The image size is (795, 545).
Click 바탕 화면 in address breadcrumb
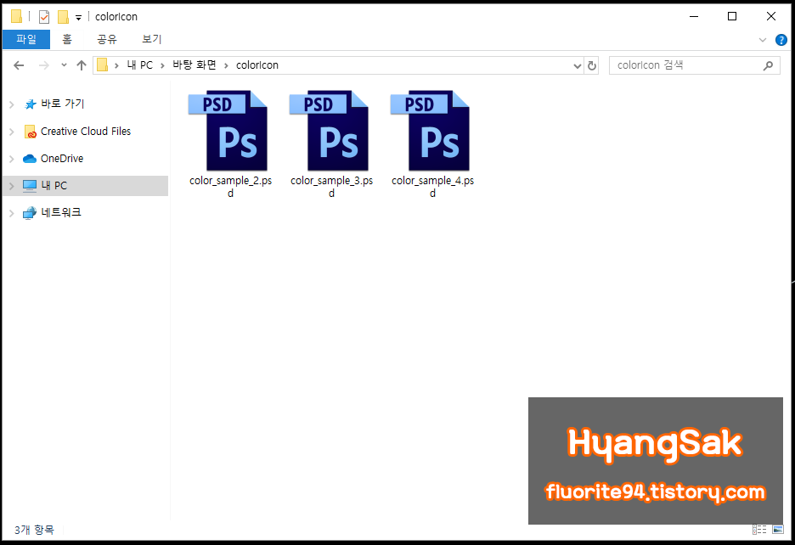(x=195, y=65)
